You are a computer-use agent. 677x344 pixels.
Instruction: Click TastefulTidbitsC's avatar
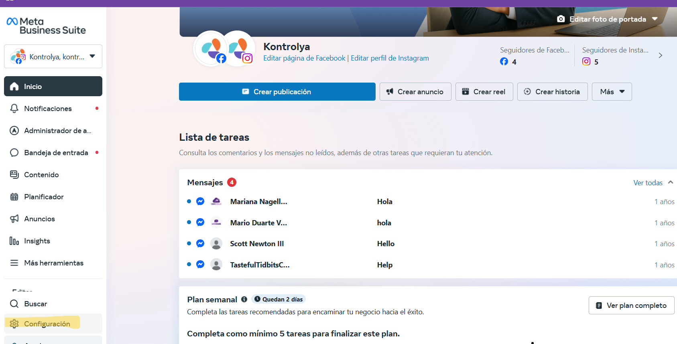point(216,264)
